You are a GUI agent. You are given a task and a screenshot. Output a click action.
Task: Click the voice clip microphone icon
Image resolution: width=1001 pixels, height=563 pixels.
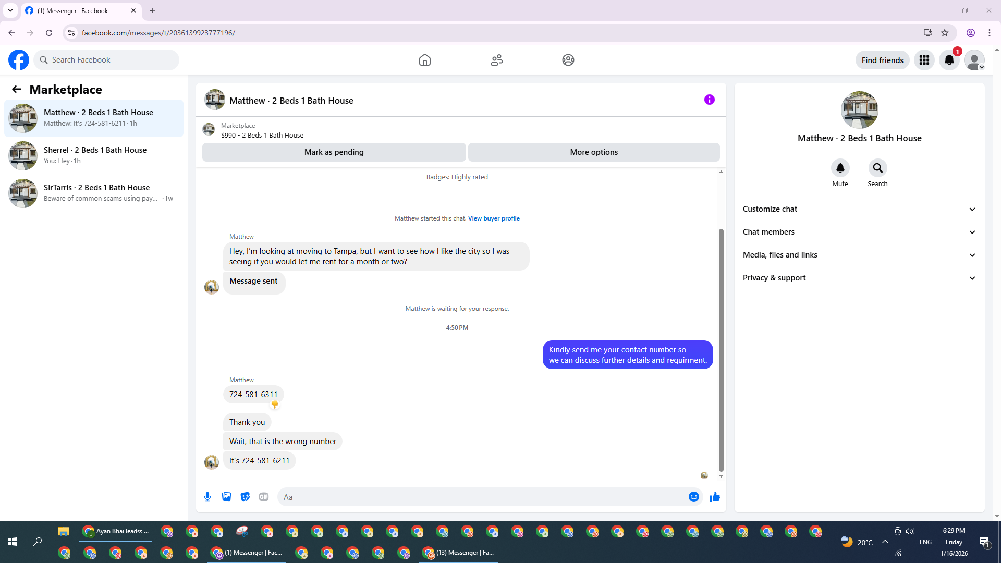click(207, 497)
